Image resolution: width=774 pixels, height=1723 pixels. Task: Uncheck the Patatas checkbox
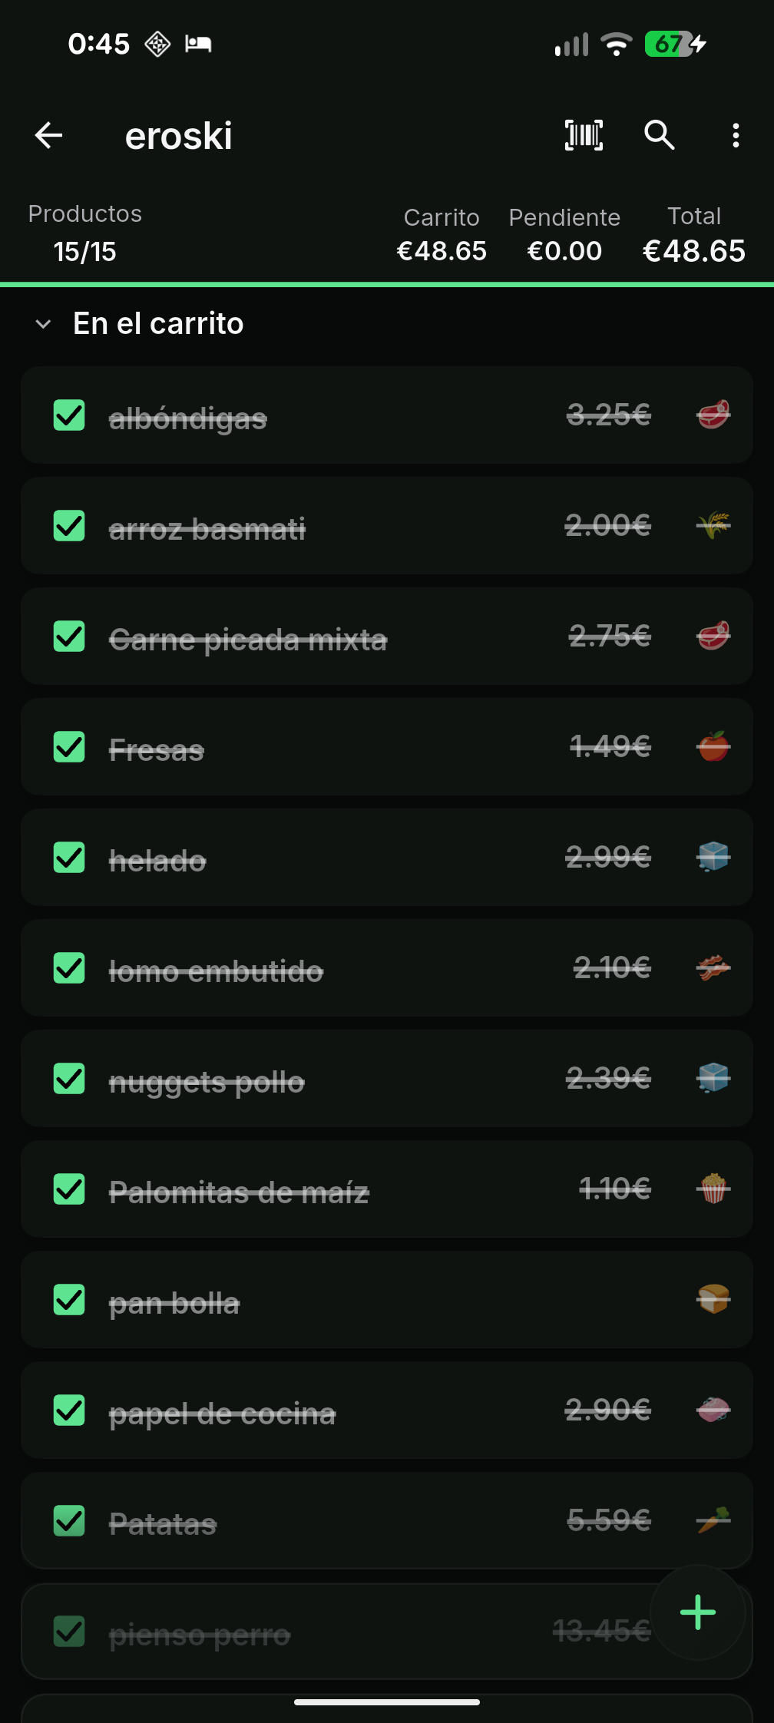coord(69,1521)
